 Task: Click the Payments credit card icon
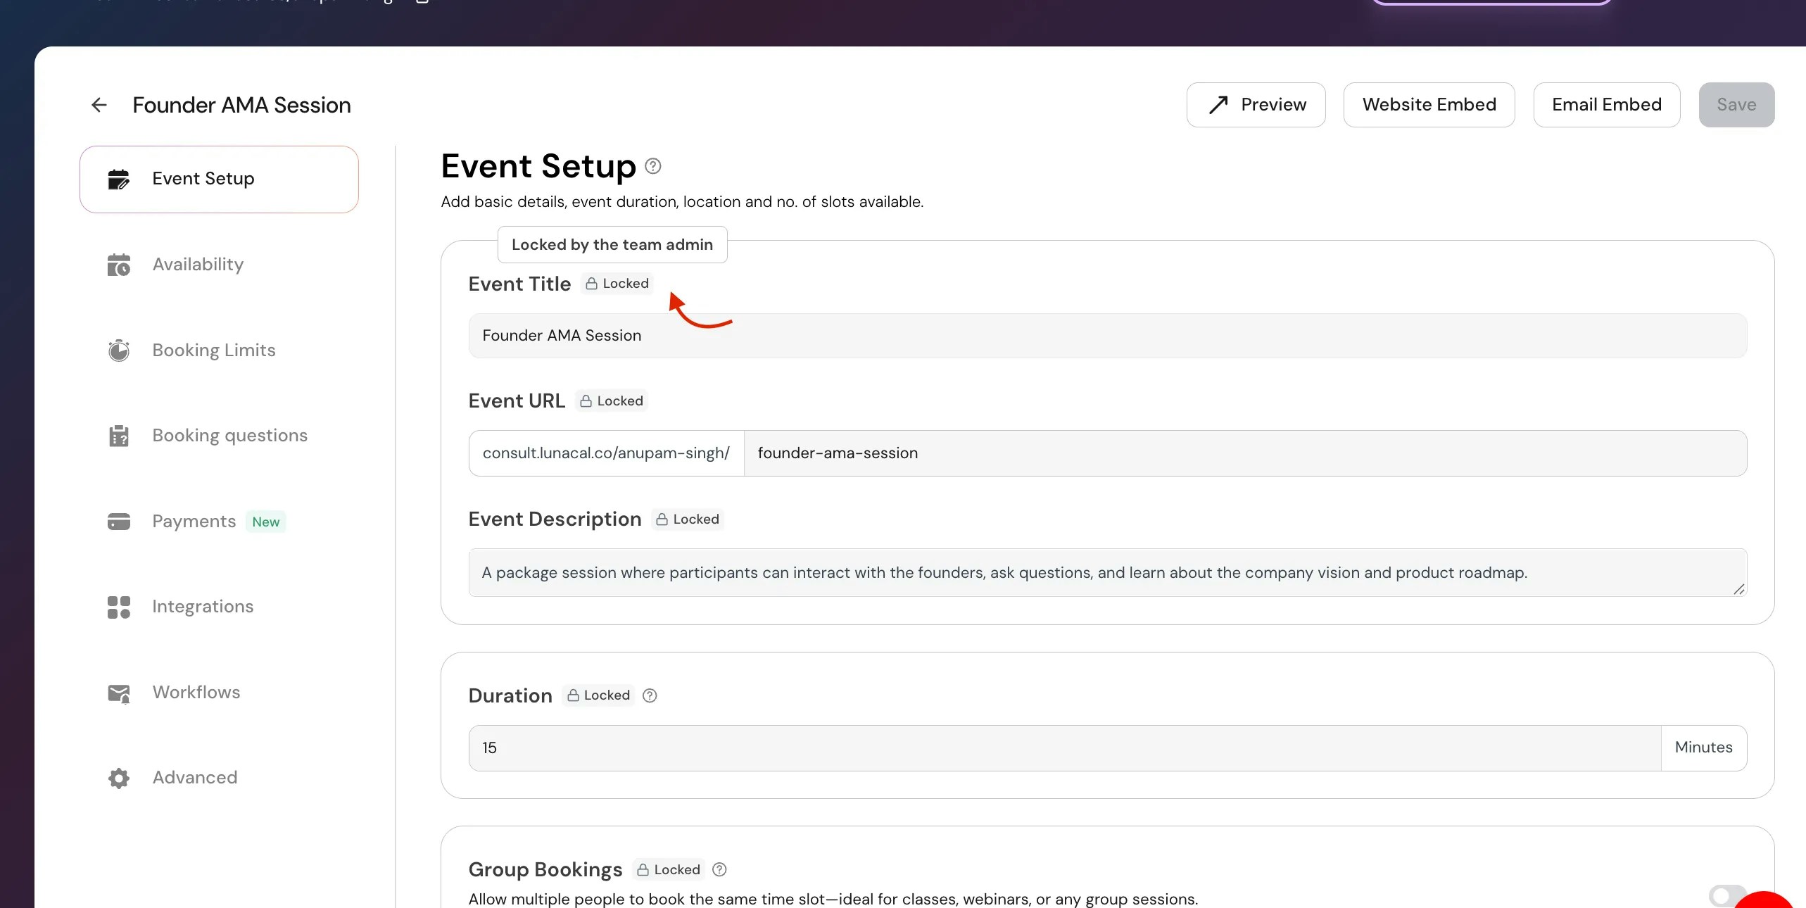[x=119, y=522]
